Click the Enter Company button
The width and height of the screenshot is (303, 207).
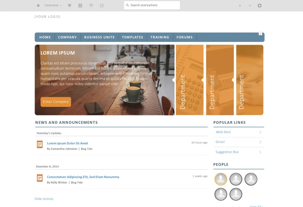click(x=56, y=102)
